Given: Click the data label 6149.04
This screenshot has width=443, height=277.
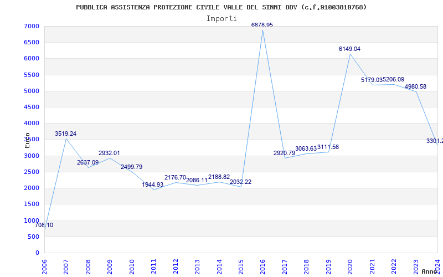Looking at the screenshot, I should [x=349, y=49].
